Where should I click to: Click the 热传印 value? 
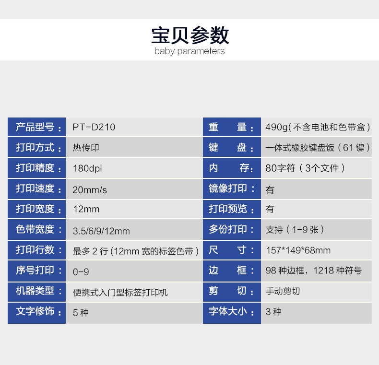(x=86, y=148)
